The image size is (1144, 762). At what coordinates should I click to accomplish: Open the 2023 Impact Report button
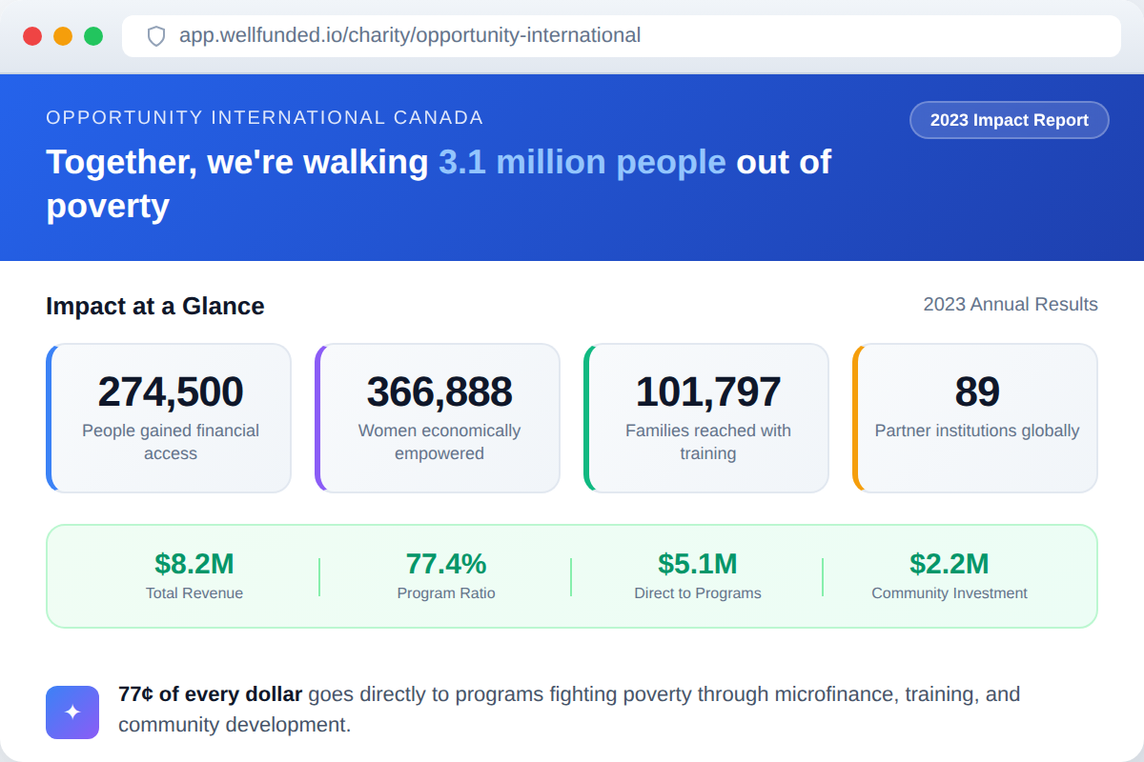[x=1009, y=120]
